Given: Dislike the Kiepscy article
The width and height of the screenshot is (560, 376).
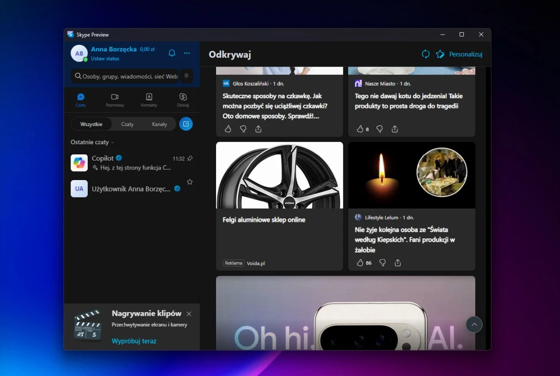Looking at the screenshot, I should (382, 263).
